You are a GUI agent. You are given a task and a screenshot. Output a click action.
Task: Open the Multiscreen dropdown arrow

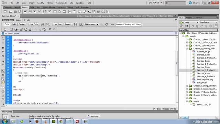click(x=97, y=24)
